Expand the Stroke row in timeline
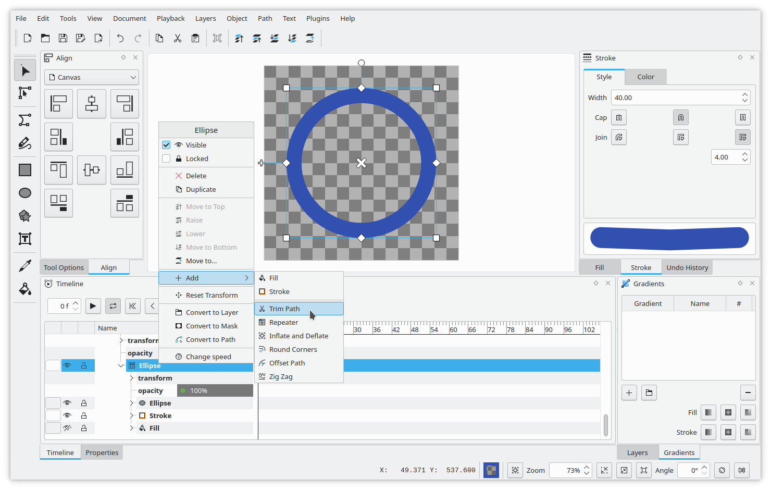Viewport: 771px width, 490px height. click(x=132, y=415)
